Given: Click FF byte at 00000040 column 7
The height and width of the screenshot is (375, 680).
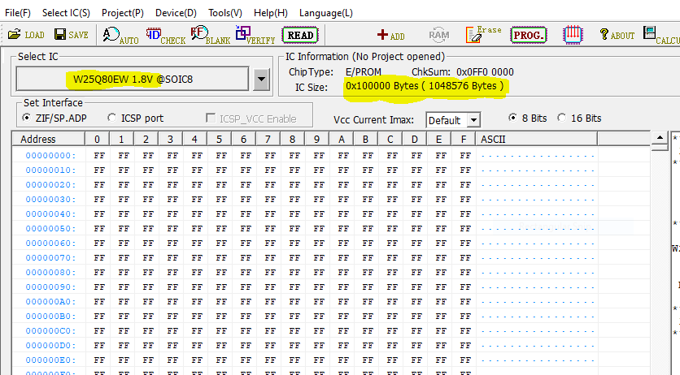Looking at the screenshot, I should pos(270,214).
